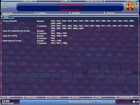Click the year 1992 Champions Cup winner
This screenshot has width=140, height=105.
coord(53,31)
